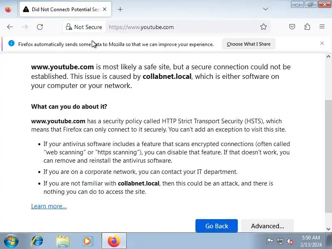Open Windows Explorer folder from the taskbar

pyautogui.click(x=63, y=241)
